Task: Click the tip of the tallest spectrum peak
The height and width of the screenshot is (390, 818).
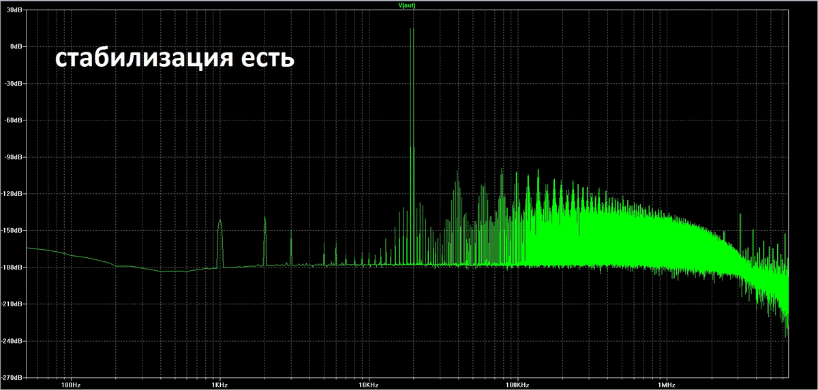Action: point(412,29)
